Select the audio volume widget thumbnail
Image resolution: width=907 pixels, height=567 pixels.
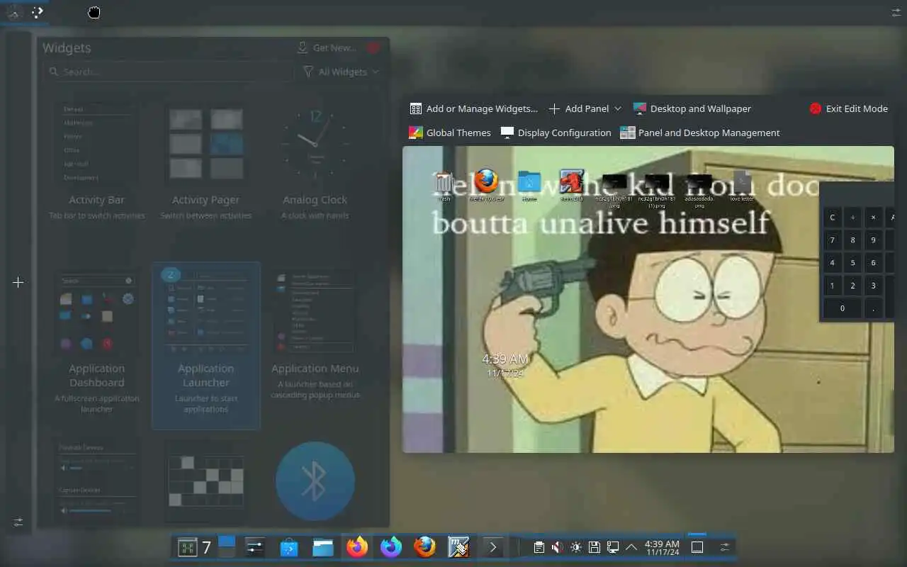tap(97, 481)
